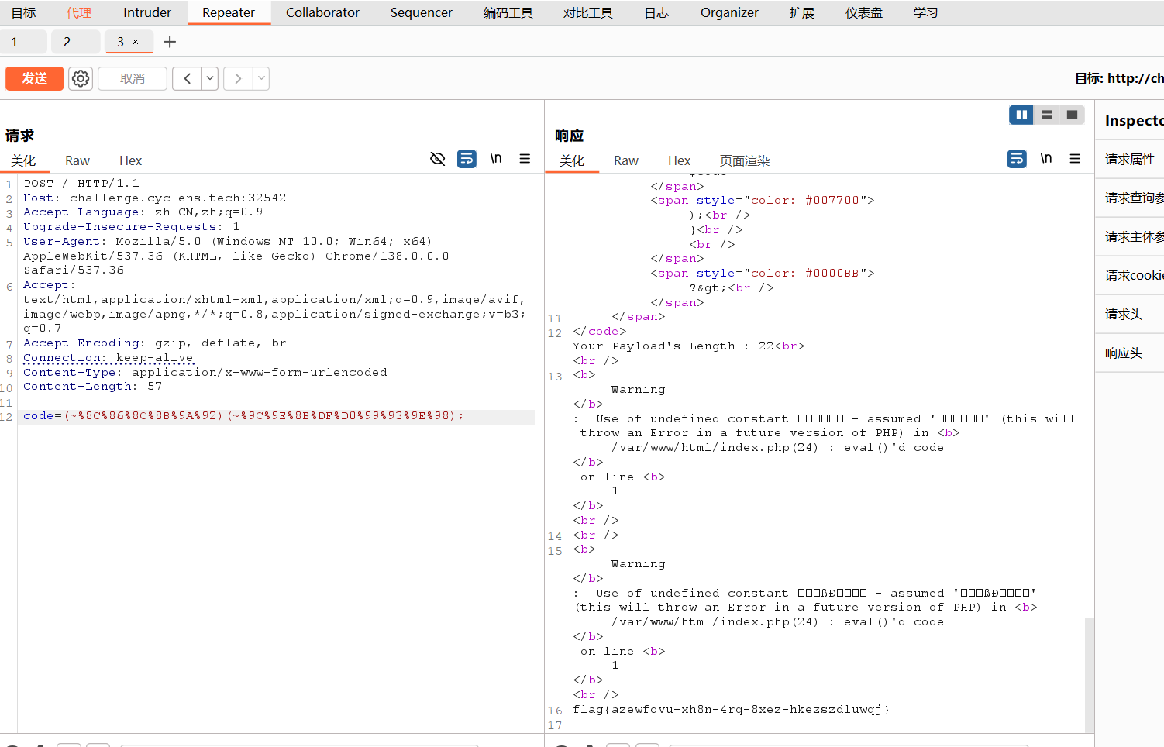The image size is (1164, 747).
Task: Expand Inspector 请求头 section
Action: pyautogui.click(x=1130, y=314)
